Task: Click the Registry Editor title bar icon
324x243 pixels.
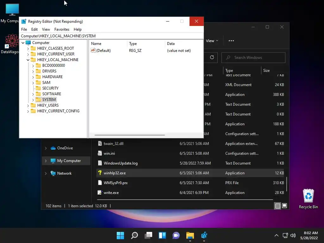Action: 24,21
